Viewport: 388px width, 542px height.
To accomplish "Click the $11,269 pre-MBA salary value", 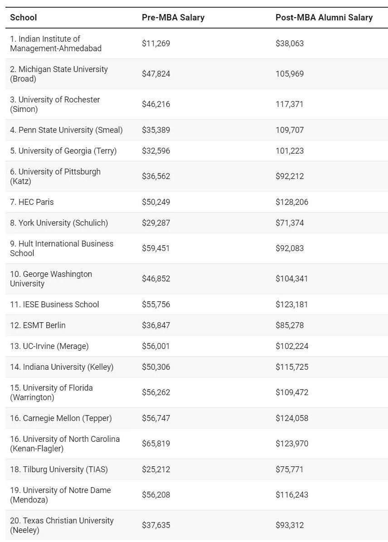I will 156,44.
